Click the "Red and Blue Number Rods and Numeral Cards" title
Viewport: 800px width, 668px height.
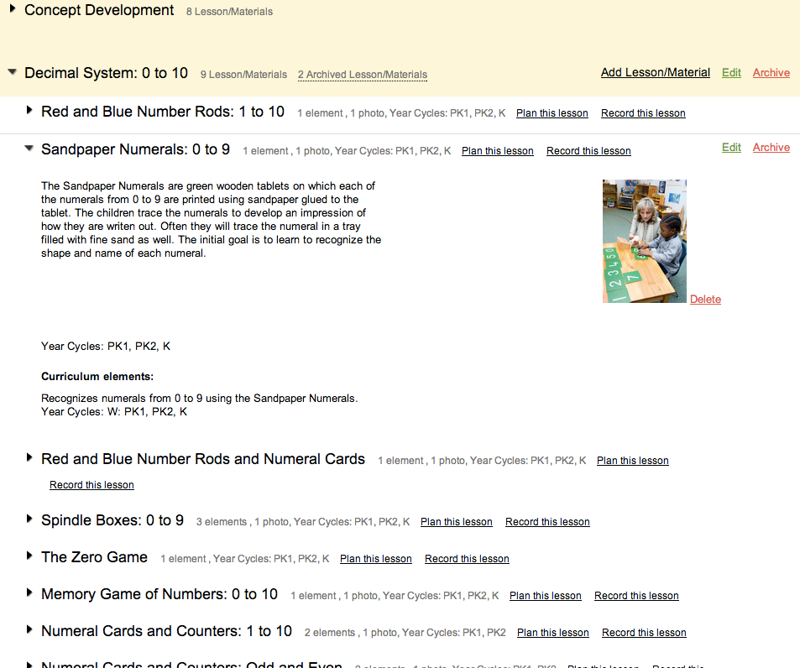pos(203,459)
